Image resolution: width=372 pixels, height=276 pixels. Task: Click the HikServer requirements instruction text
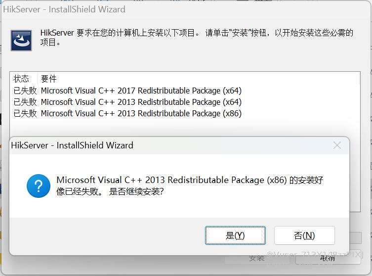click(x=197, y=38)
